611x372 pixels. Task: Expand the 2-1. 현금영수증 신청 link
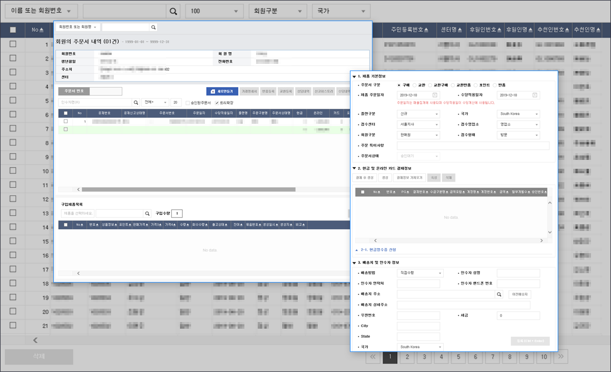[378, 250]
